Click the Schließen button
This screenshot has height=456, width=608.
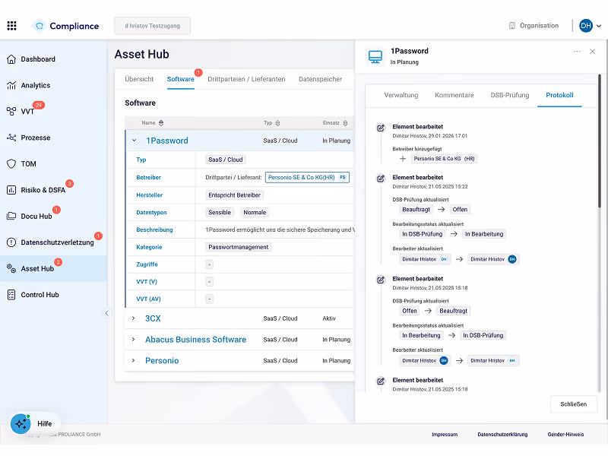coord(574,404)
